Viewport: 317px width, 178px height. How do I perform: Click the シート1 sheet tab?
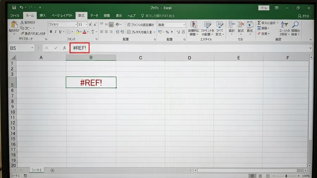(x=37, y=170)
